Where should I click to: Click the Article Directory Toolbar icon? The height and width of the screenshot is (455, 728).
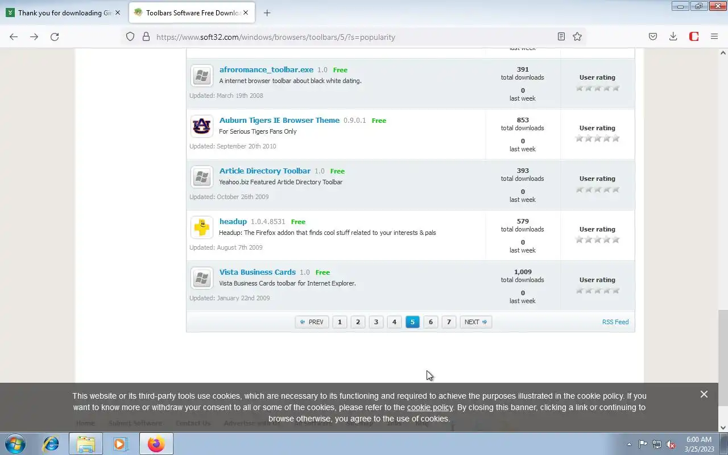(x=201, y=177)
